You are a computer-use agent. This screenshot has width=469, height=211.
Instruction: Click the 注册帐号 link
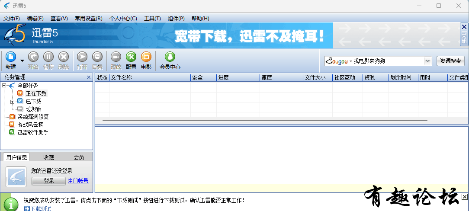tap(78, 181)
